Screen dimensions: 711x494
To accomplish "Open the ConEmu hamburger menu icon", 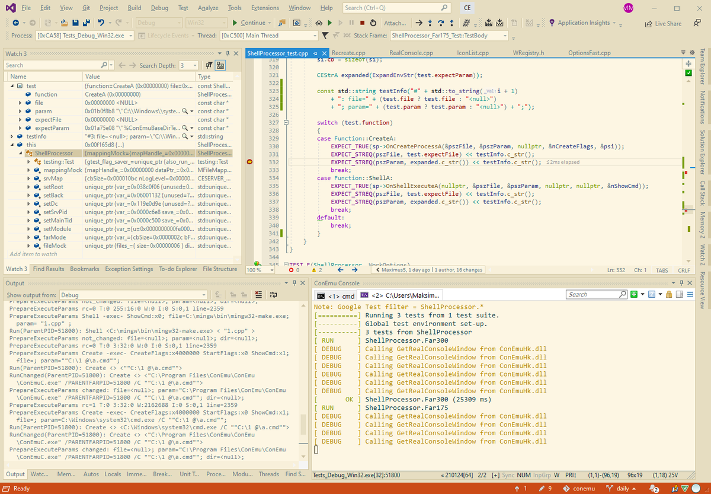I will click(x=690, y=294).
